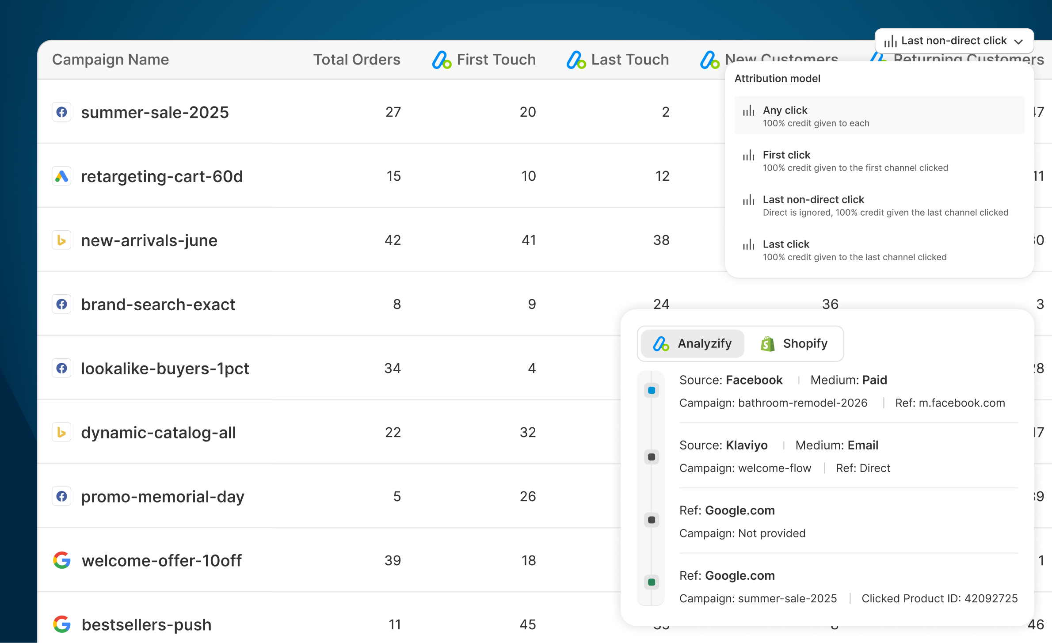Select the blue Facebook touchpoint marker on timeline

[x=651, y=390]
